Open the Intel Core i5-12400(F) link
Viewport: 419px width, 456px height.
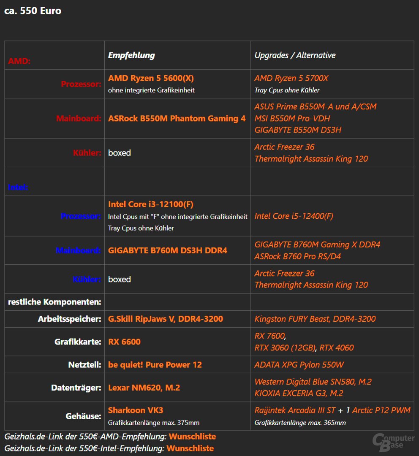coord(294,216)
